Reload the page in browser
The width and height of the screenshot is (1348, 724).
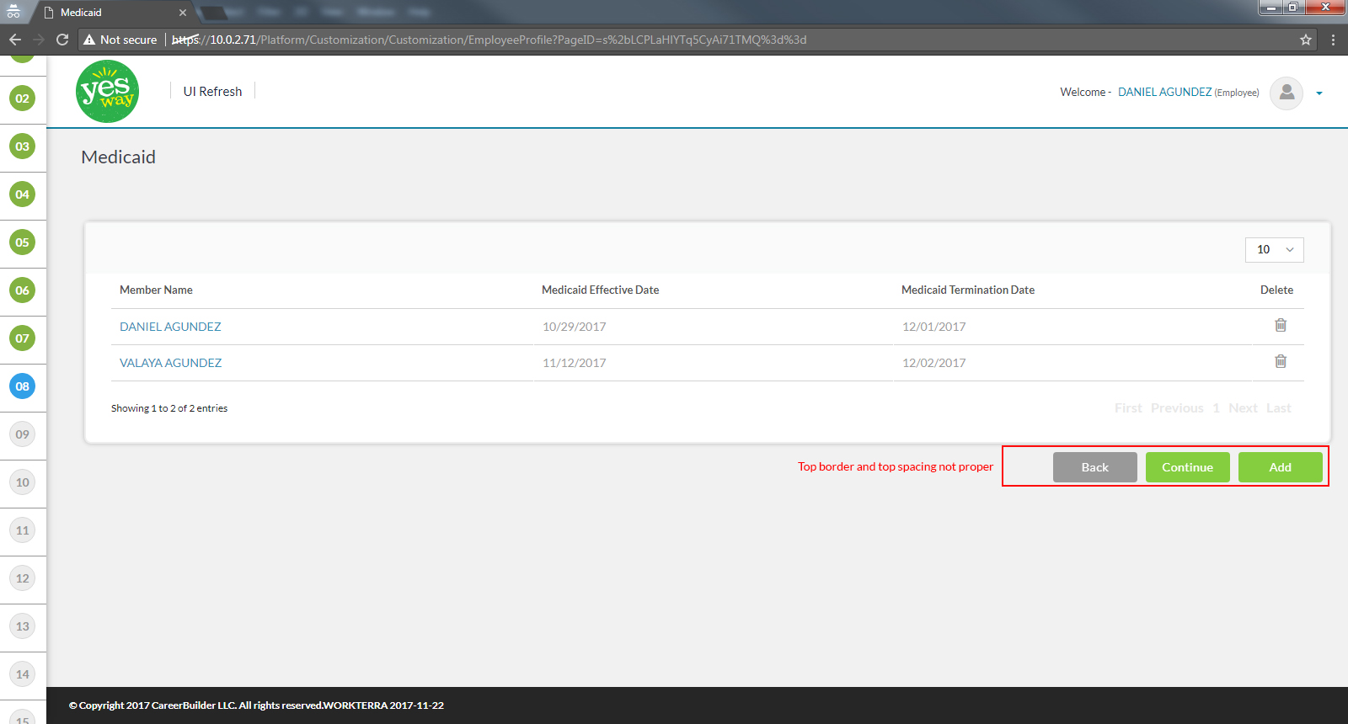point(62,40)
